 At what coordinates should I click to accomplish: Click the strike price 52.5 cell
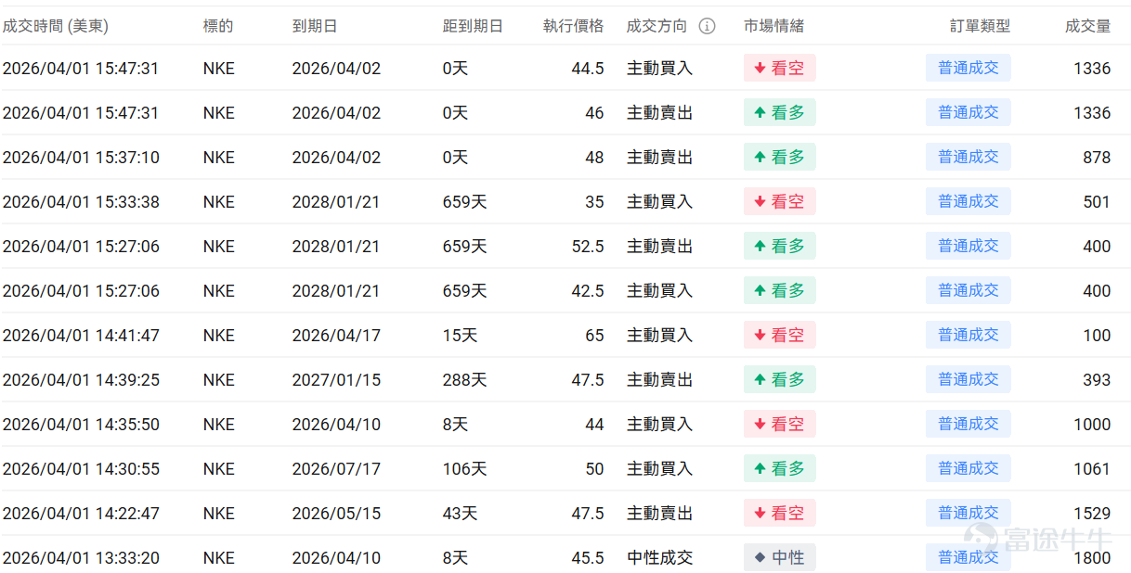click(588, 247)
